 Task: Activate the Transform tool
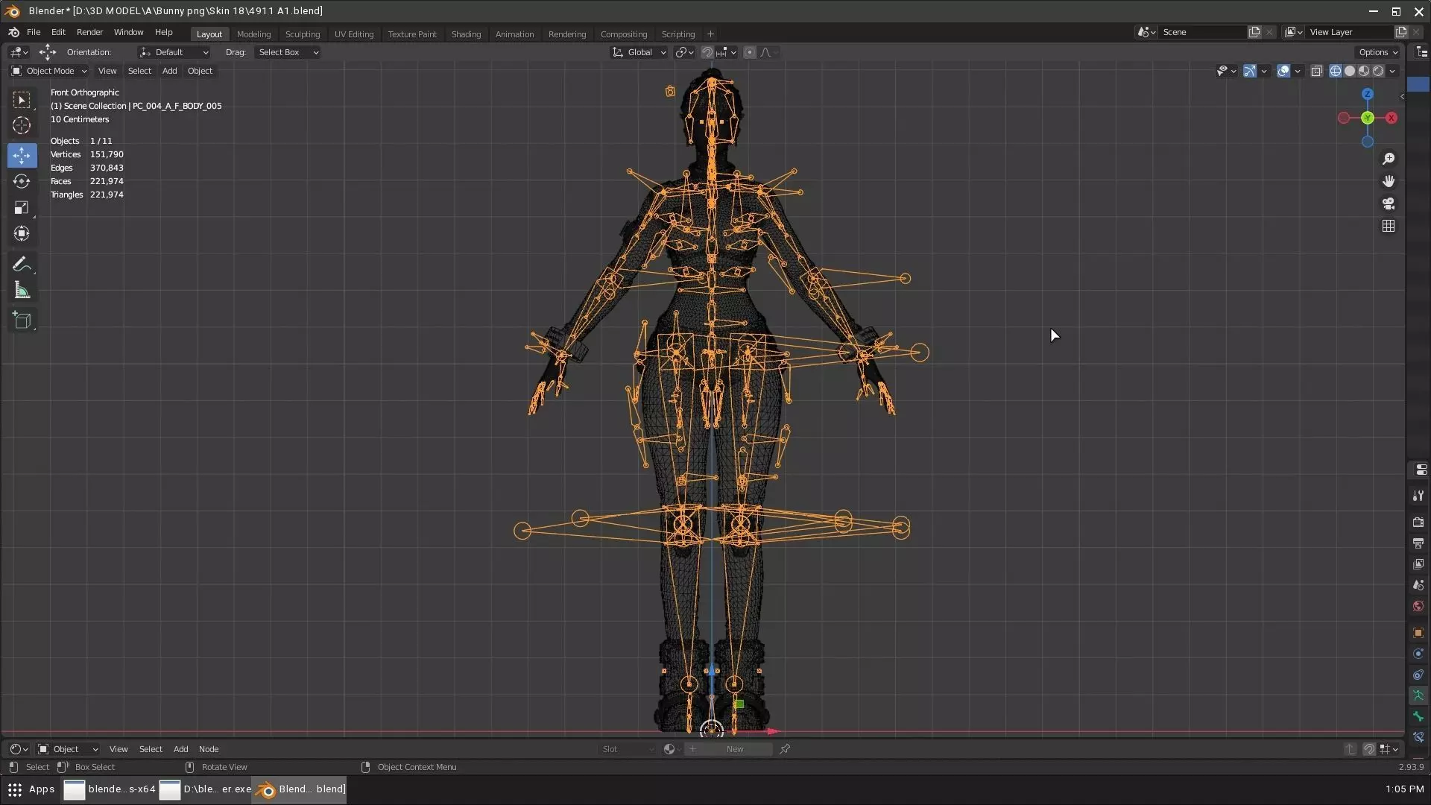(22, 233)
